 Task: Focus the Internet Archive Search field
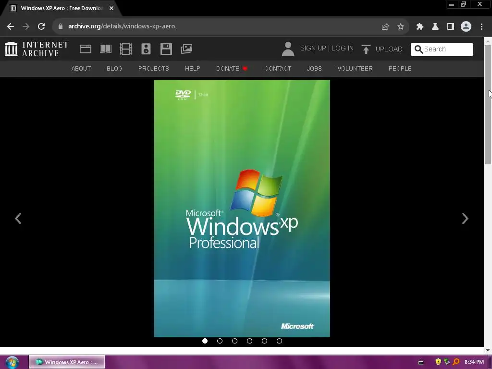[x=442, y=49]
